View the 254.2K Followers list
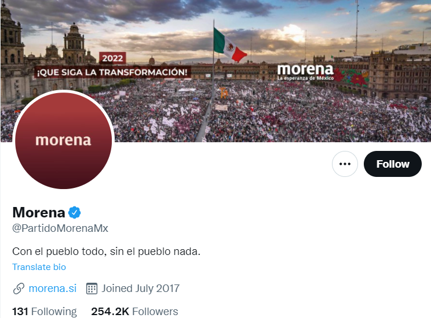 [134, 312]
